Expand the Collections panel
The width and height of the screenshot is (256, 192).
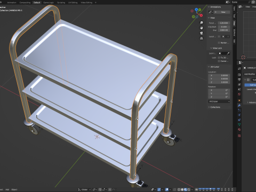point(209,107)
